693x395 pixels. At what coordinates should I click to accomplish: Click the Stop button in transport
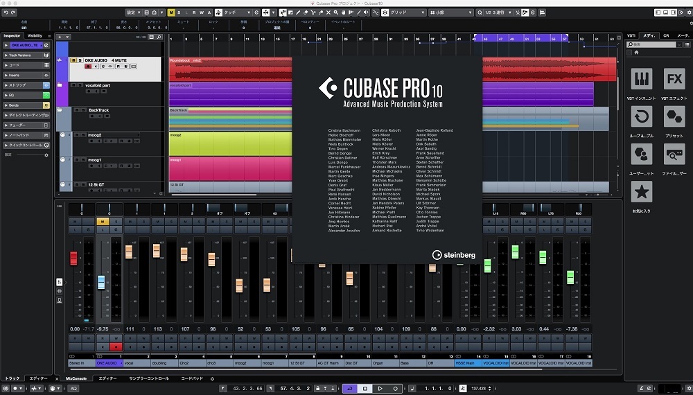pos(365,388)
